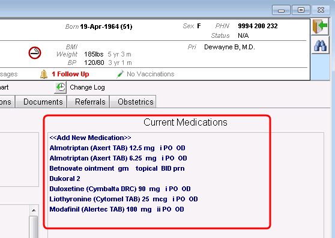Select Duloxetine Cymbalta 90 mg row
Viewport: 335px width, 238px height.
120,189
